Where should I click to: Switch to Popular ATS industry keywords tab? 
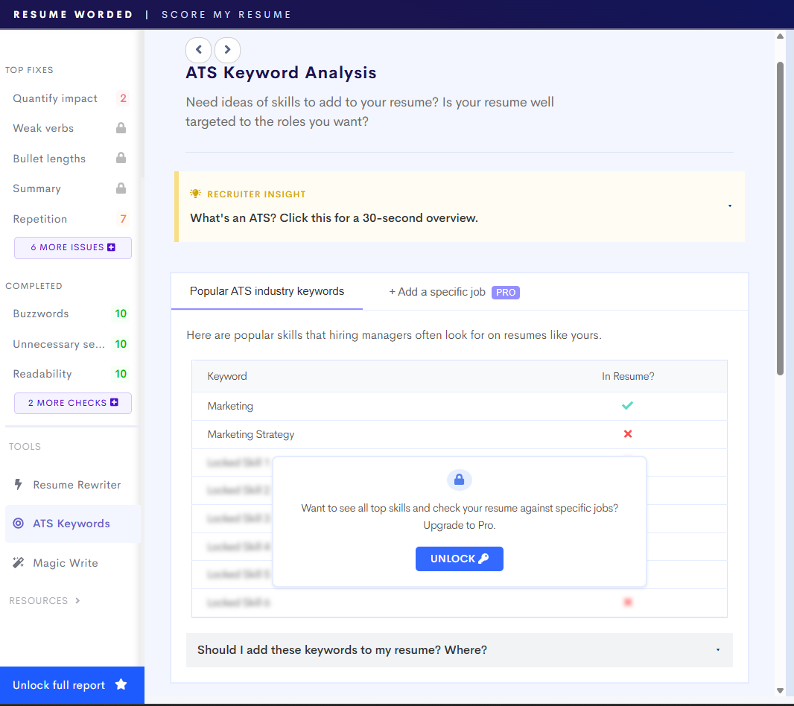tap(267, 291)
